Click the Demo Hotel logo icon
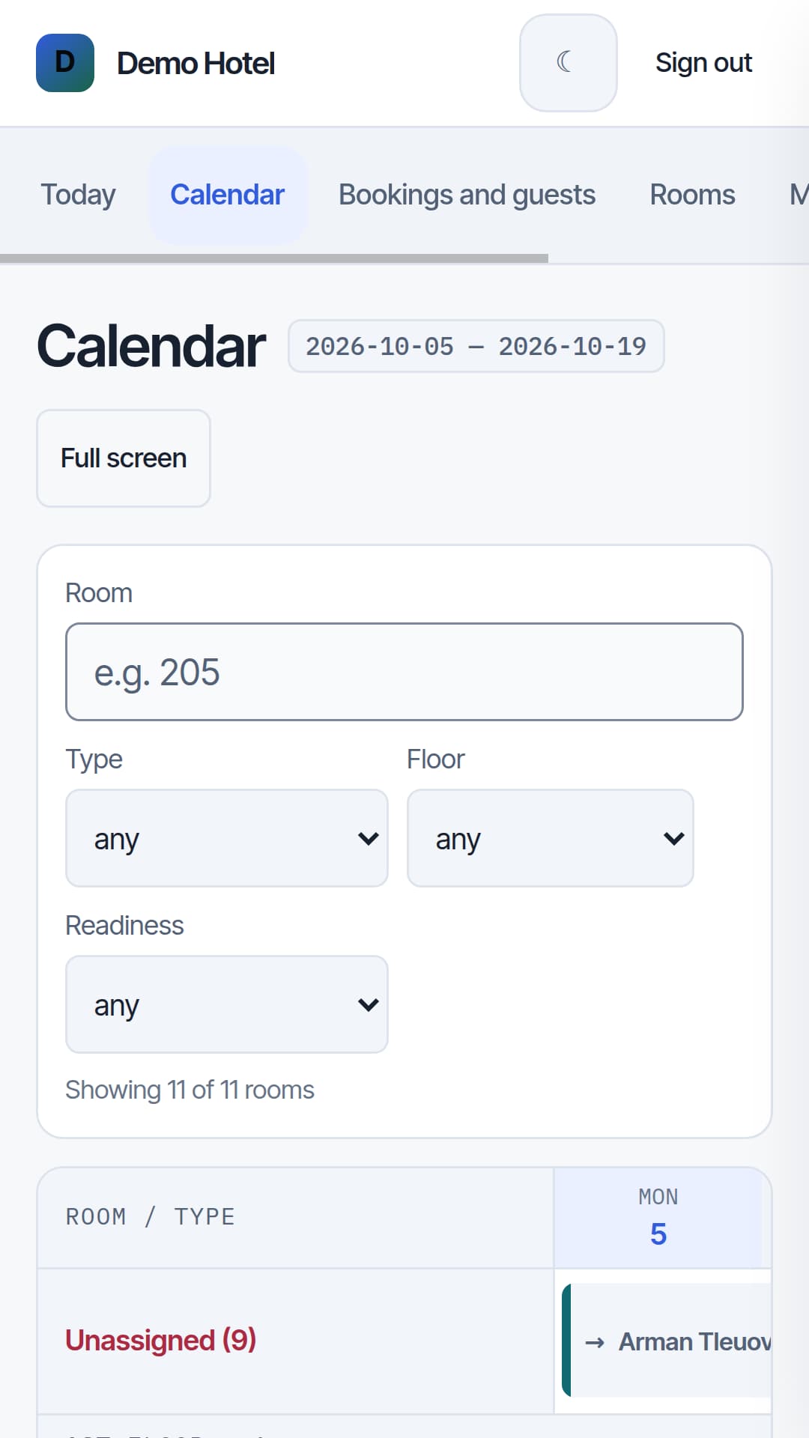The image size is (809, 1438). tap(65, 63)
